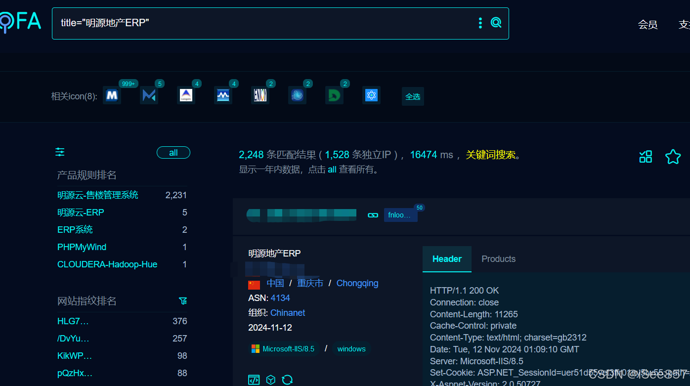The image size is (690, 386).
Task: Open the three-dot search options menu
Action: coord(480,23)
